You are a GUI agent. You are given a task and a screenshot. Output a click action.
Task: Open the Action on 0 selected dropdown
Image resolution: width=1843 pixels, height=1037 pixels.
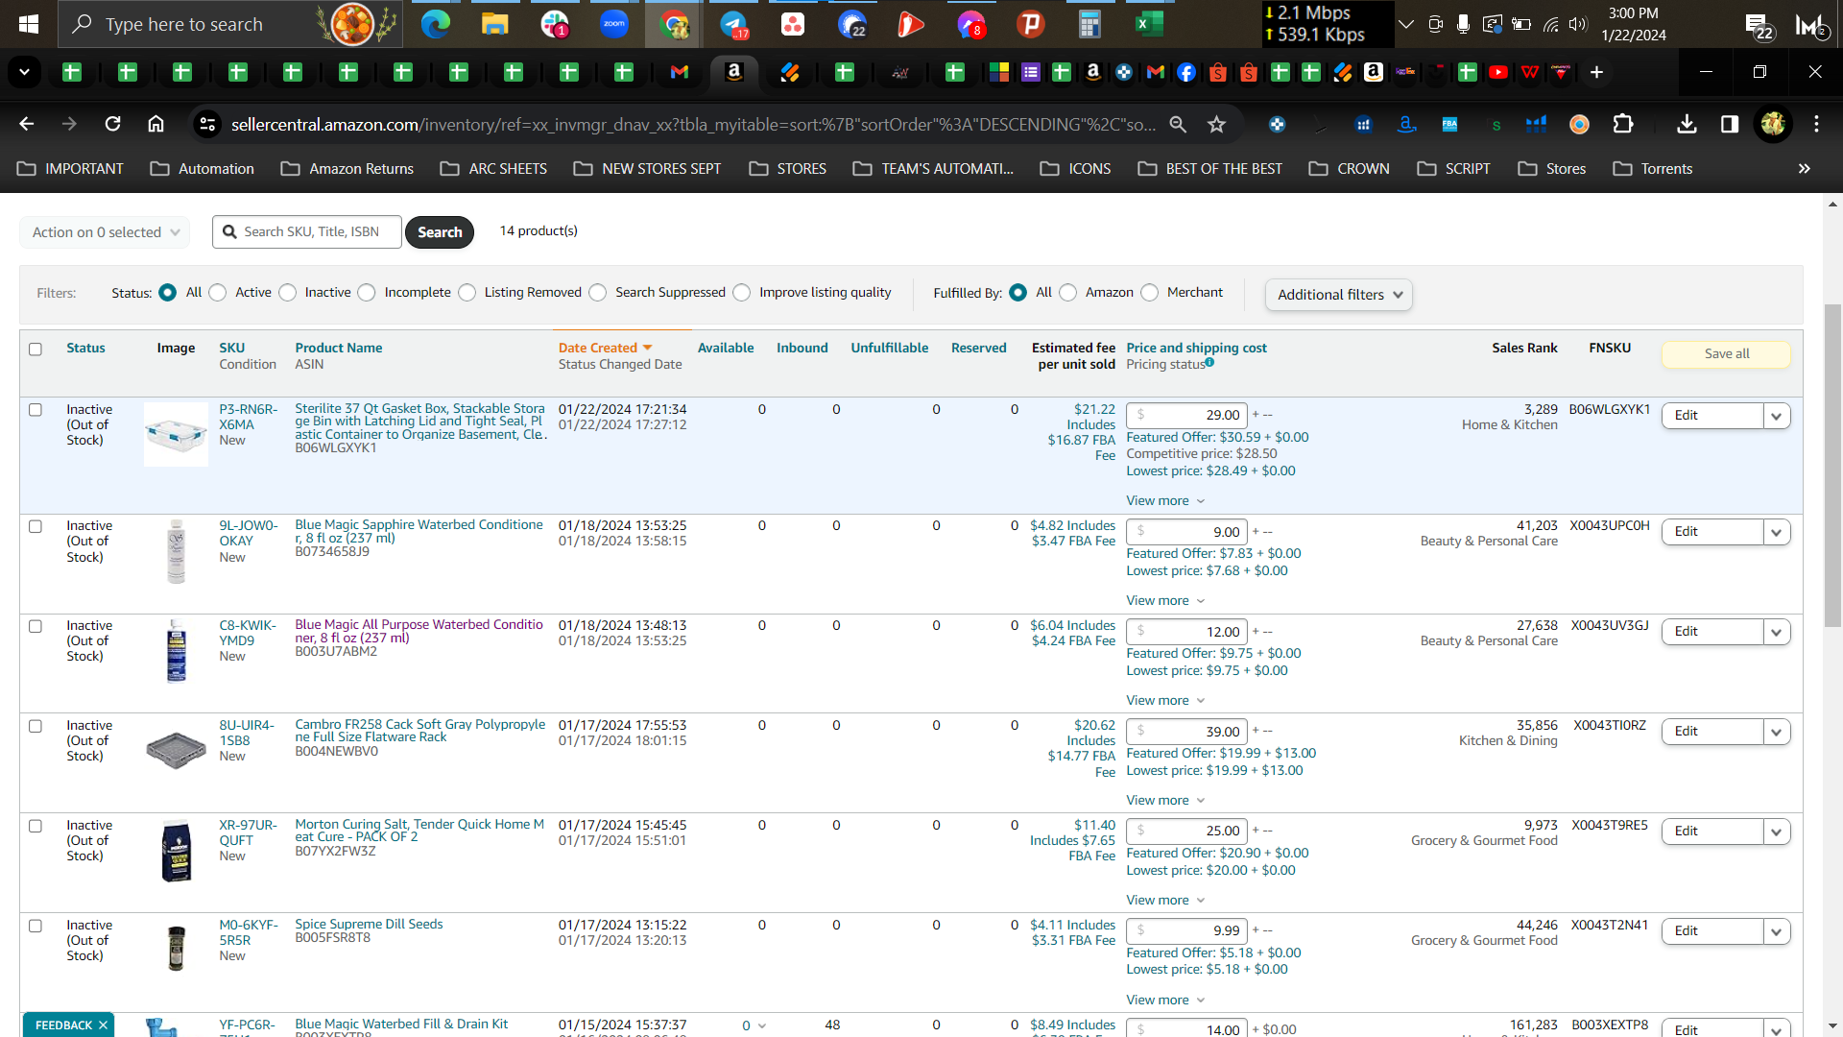(x=105, y=231)
